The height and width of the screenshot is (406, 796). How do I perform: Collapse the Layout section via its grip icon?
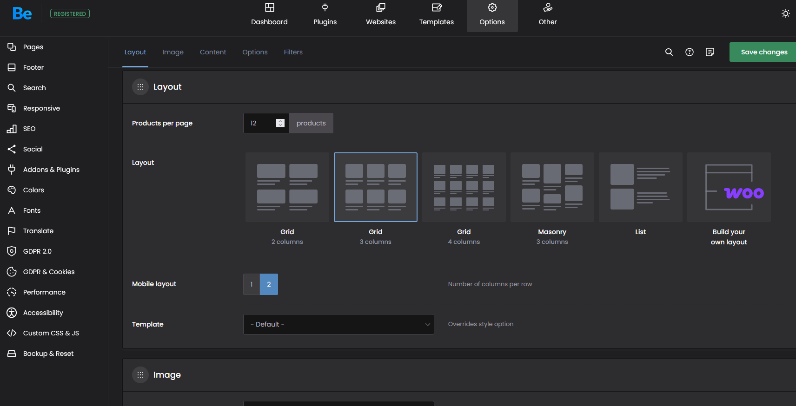coord(140,87)
